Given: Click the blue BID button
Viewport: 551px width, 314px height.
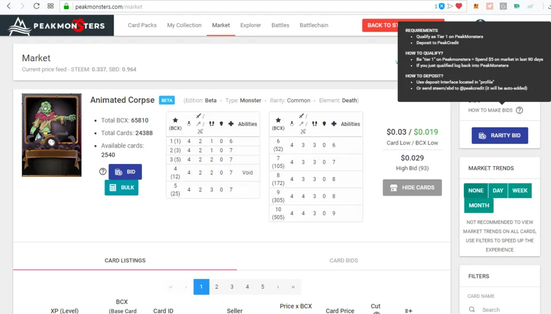Looking at the screenshot, I should [x=125, y=171].
